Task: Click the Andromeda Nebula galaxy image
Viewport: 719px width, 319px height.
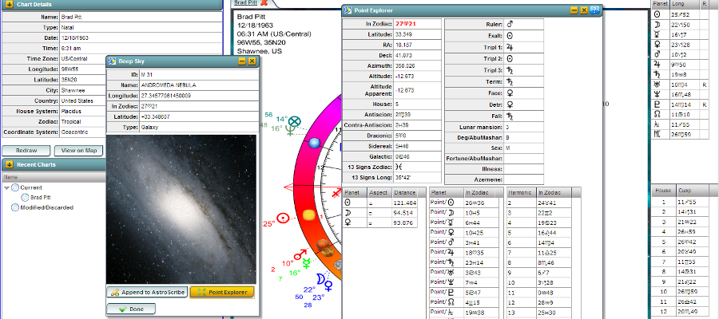Action: tap(183, 207)
